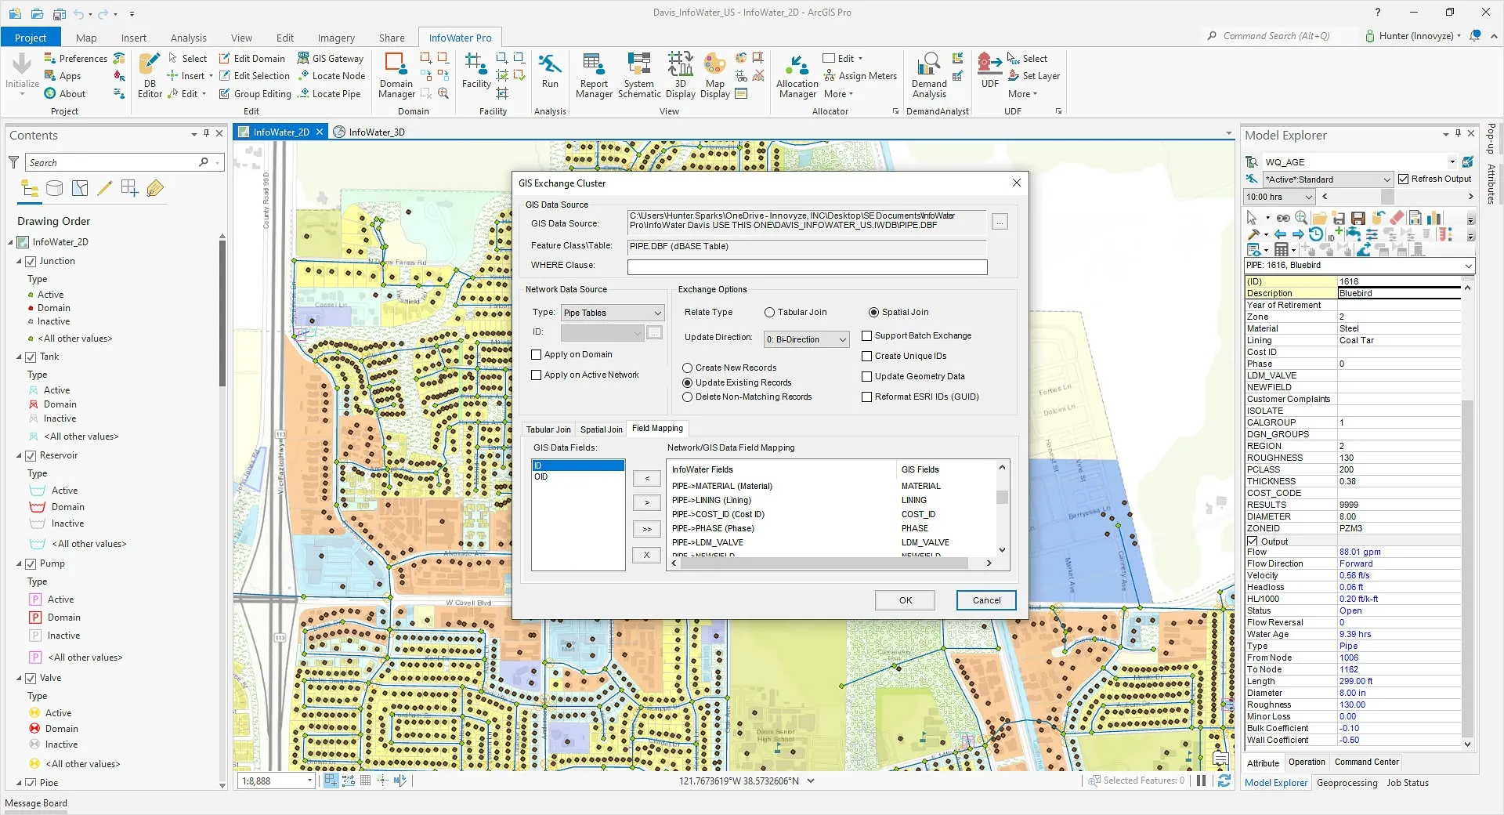The width and height of the screenshot is (1504, 815).
Task: Open the Update Direction Bi-Direction dropdown
Action: tap(805, 339)
